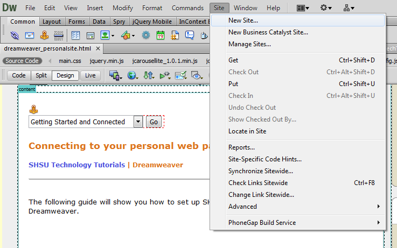Image resolution: width=397 pixels, height=248 pixels.
Task: Switch to the jQuery Mobile insert tab
Action: (x=152, y=22)
